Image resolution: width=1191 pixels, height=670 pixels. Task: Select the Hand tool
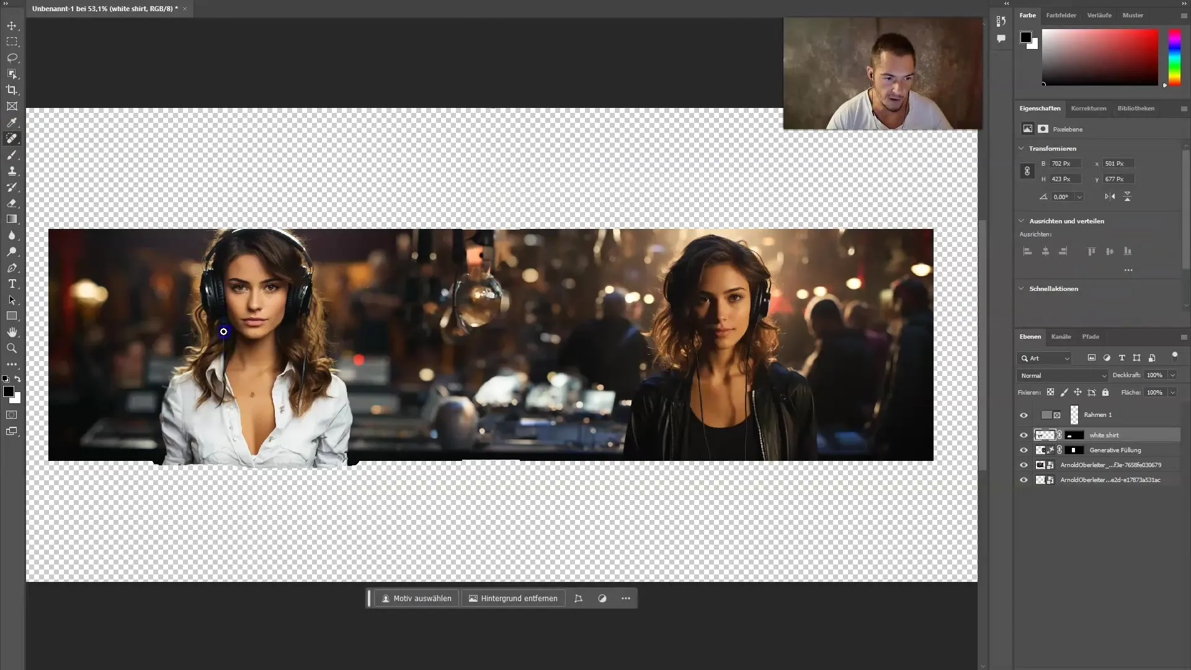[x=11, y=332]
